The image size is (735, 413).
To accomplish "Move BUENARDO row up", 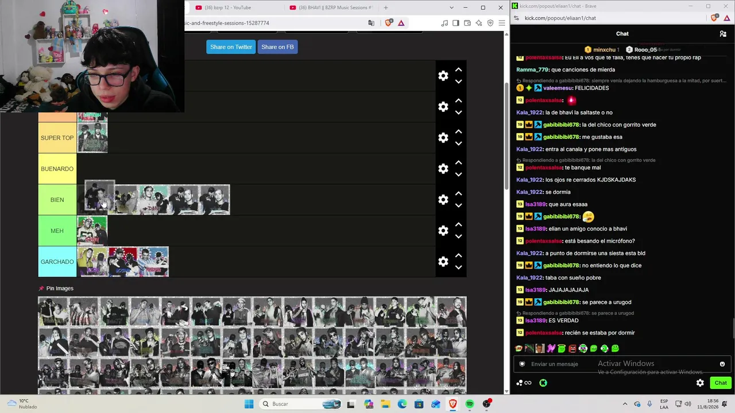I will (458, 162).
